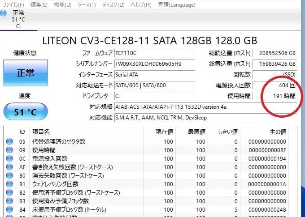This screenshot has height=217, width=305.
Task: Click the 現在値 column header
Action: point(160,132)
